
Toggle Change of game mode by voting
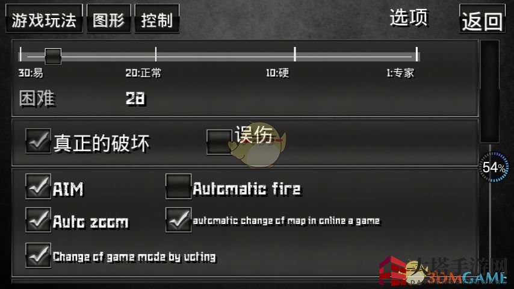coord(39,255)
